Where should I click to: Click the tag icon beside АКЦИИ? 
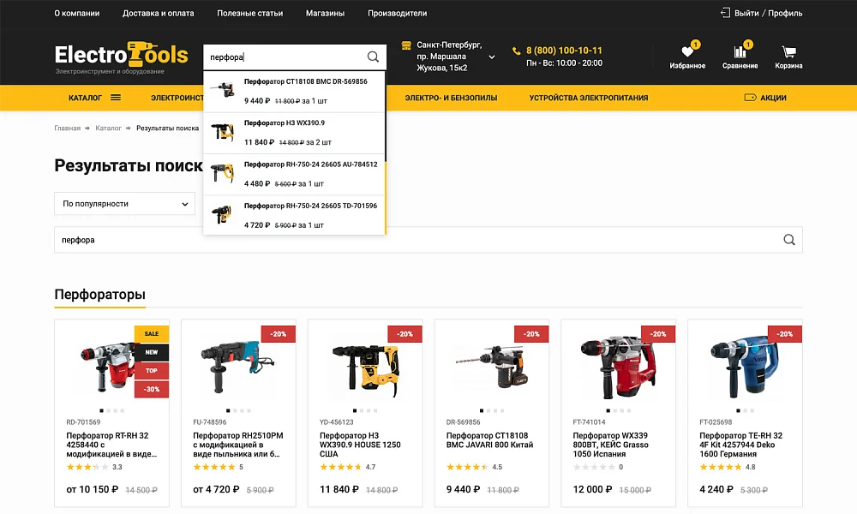[751, 98]
